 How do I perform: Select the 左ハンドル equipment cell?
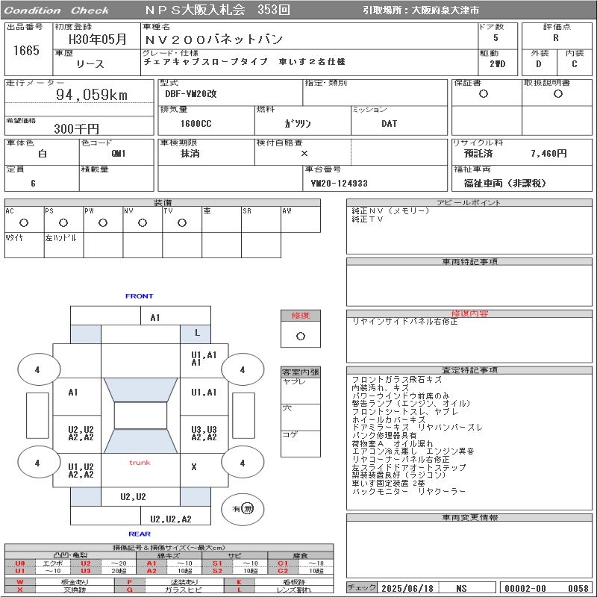pyautogui.click(x=64, y=246)
